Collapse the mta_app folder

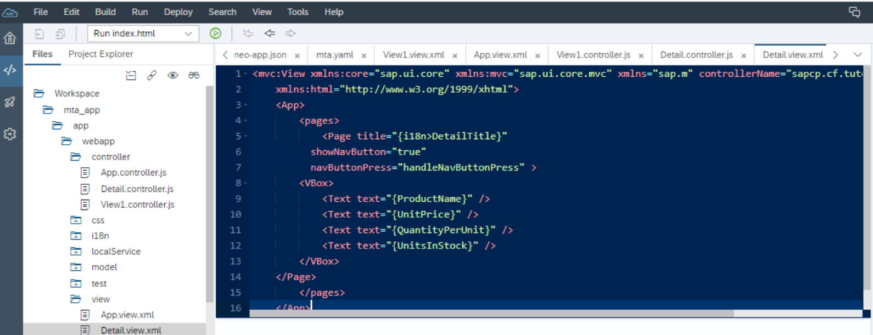coord(48,110)
